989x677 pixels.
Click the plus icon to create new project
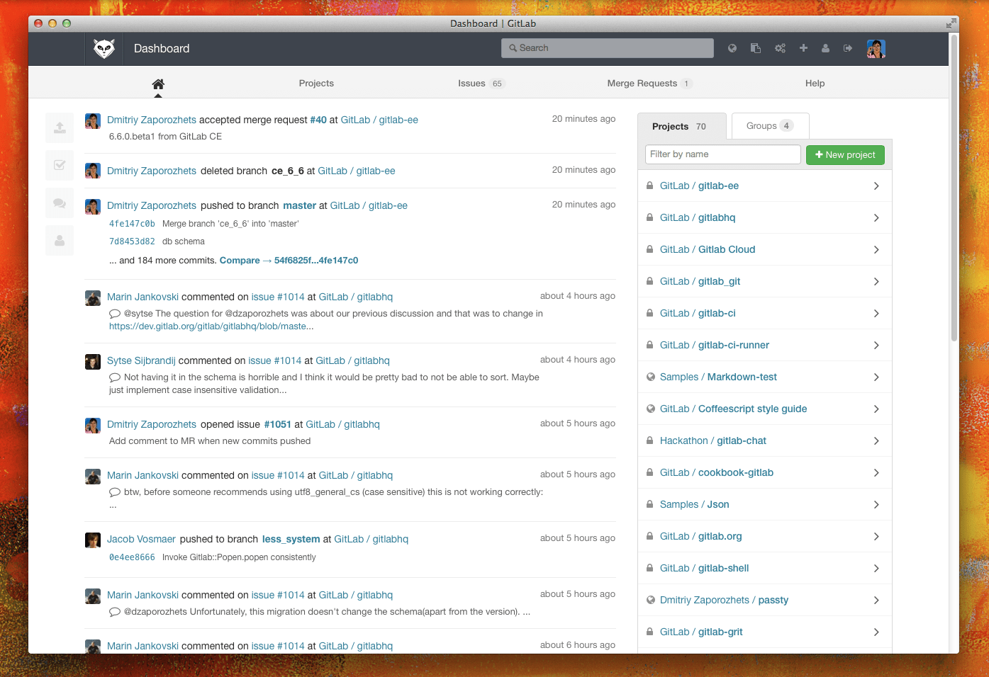[x=803, y=48]
